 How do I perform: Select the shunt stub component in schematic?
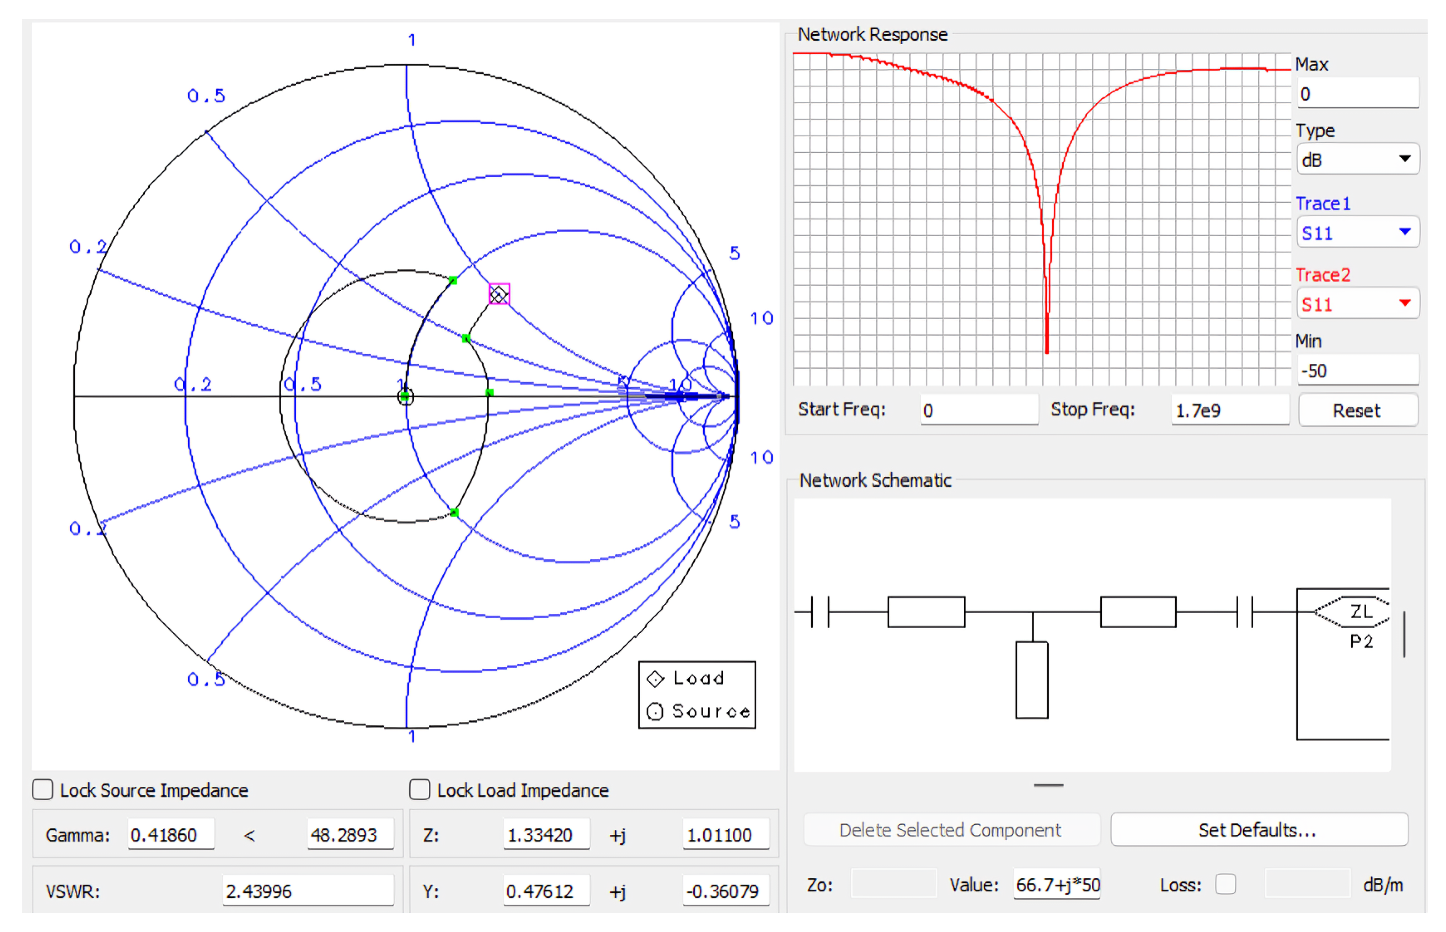tap(1031, 680)
